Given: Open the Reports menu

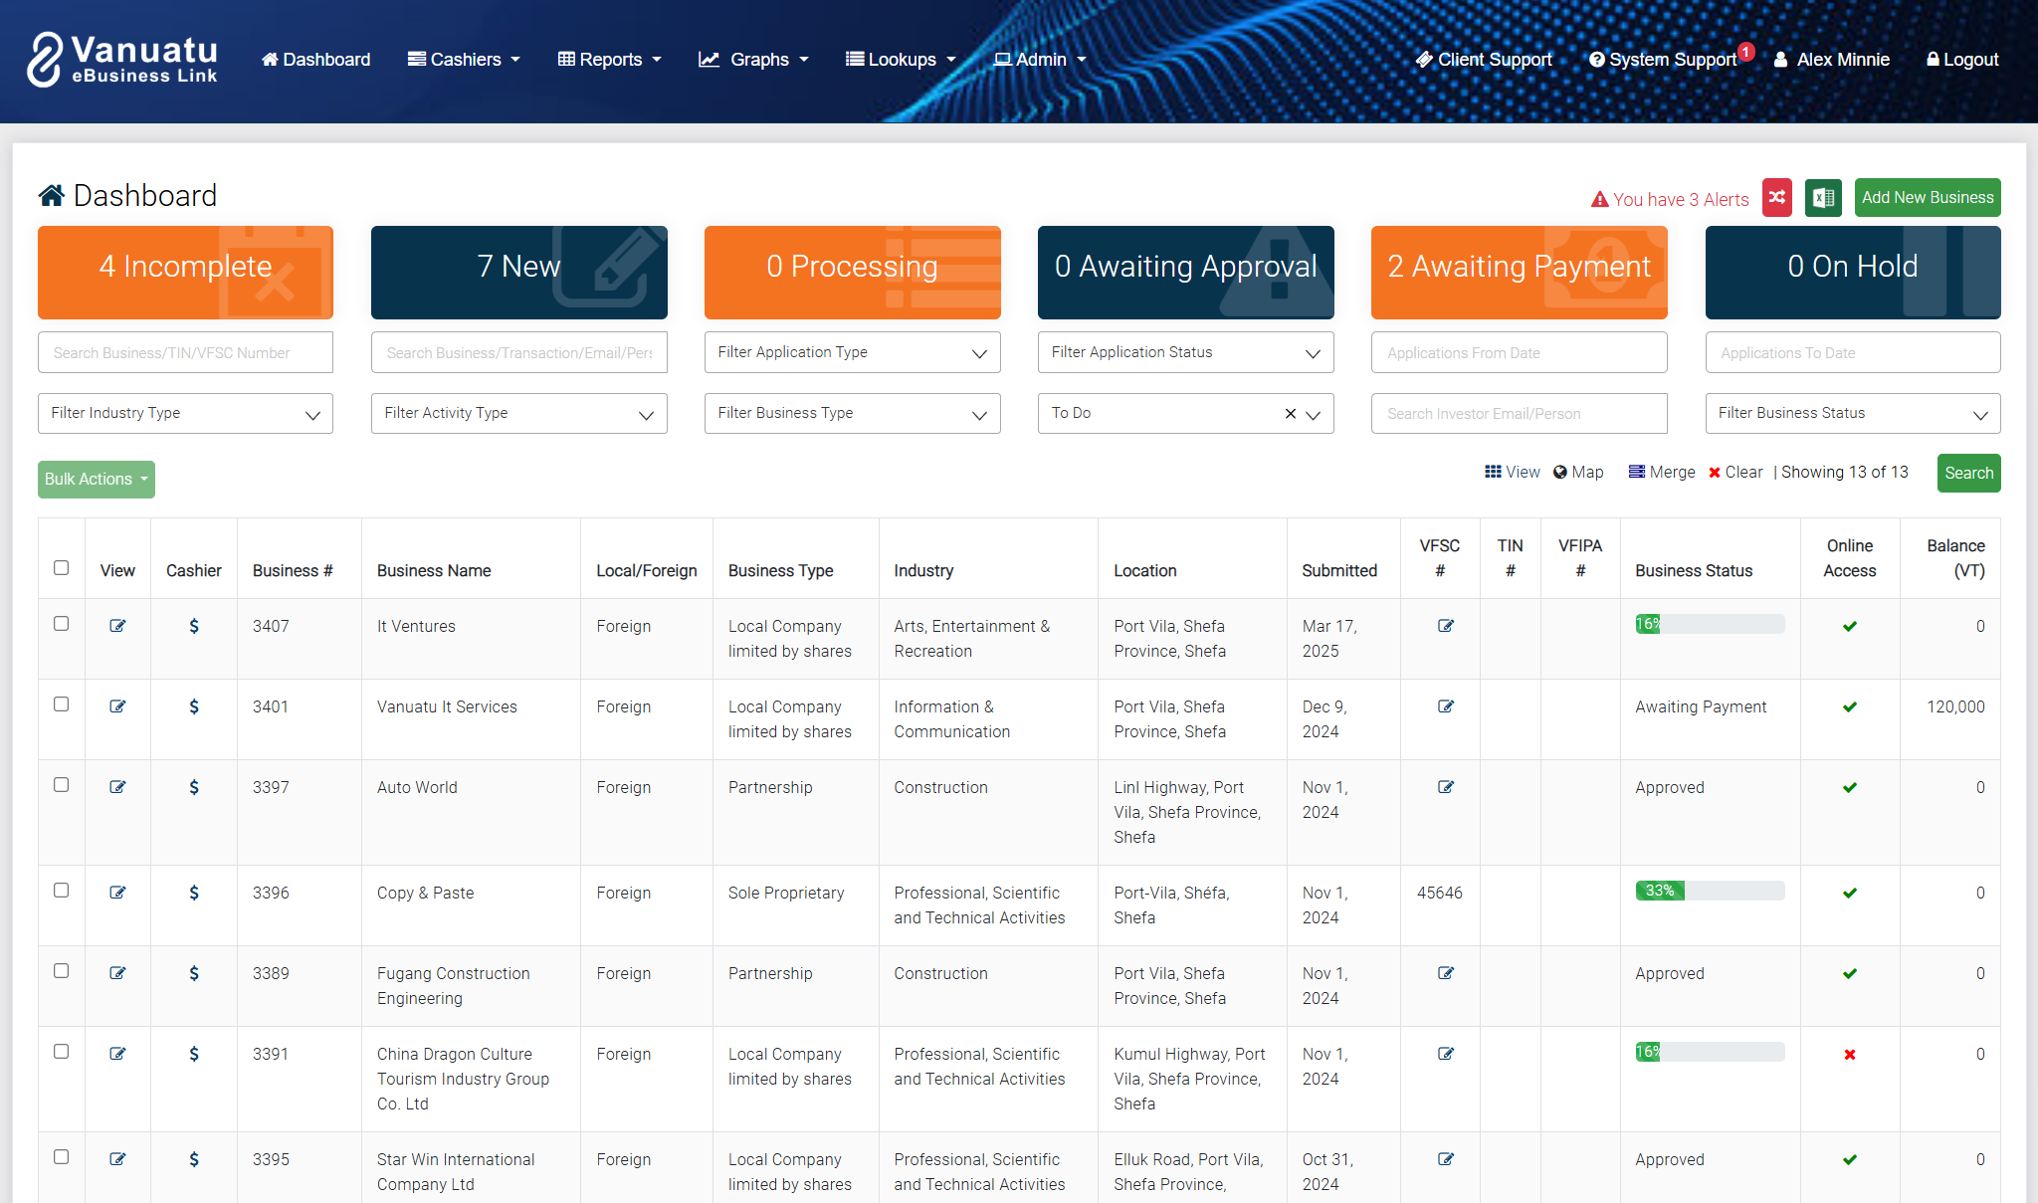Looking at the screenshot, I should tap(609, 60).
